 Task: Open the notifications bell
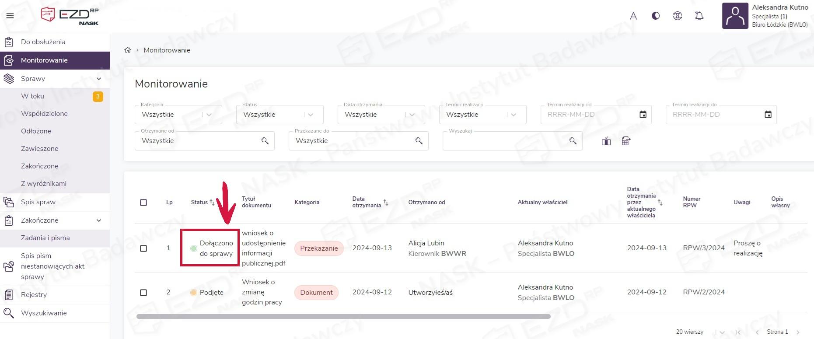pyautogui.click(x=699, y=16)
